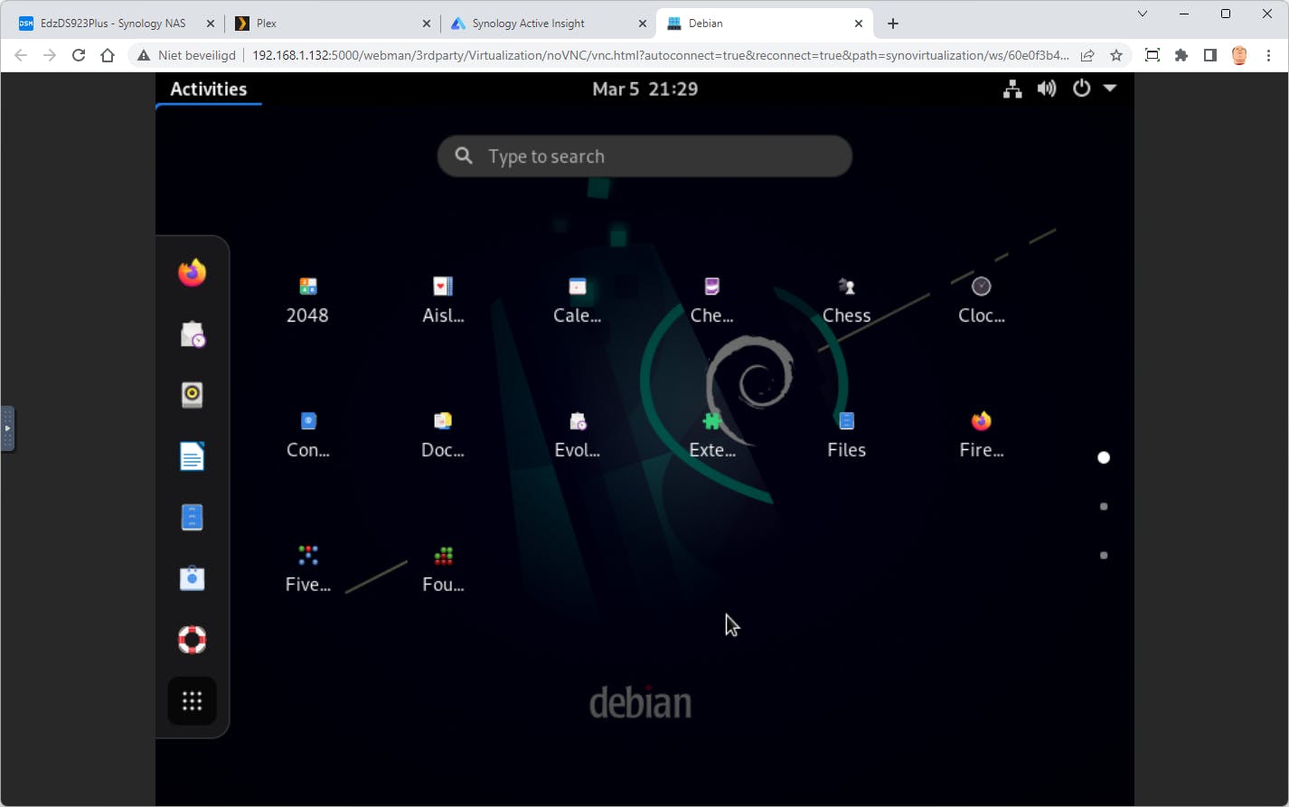Click the browser address bar URL
The height and width of the screenshot is (807, 1289).
point(661,55)
